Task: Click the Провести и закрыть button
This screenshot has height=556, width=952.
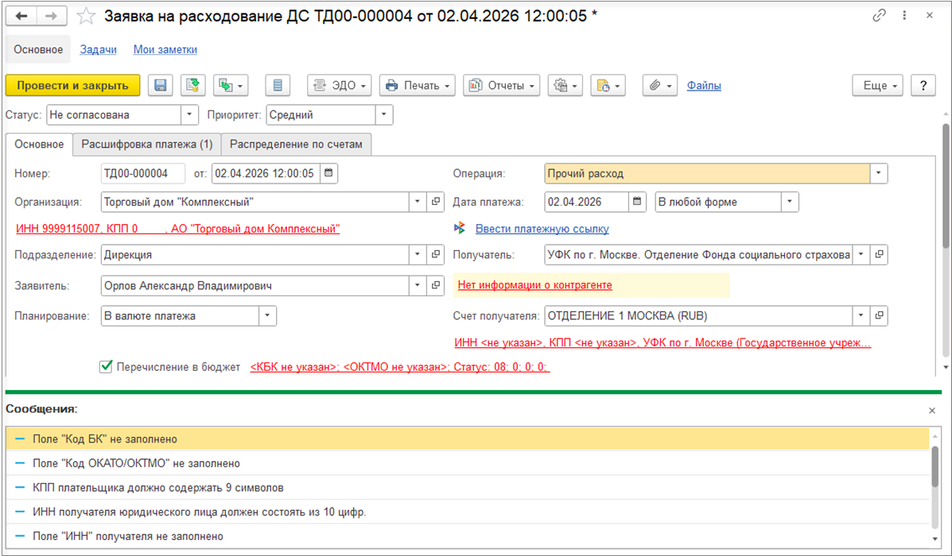Action: (72, 86)
